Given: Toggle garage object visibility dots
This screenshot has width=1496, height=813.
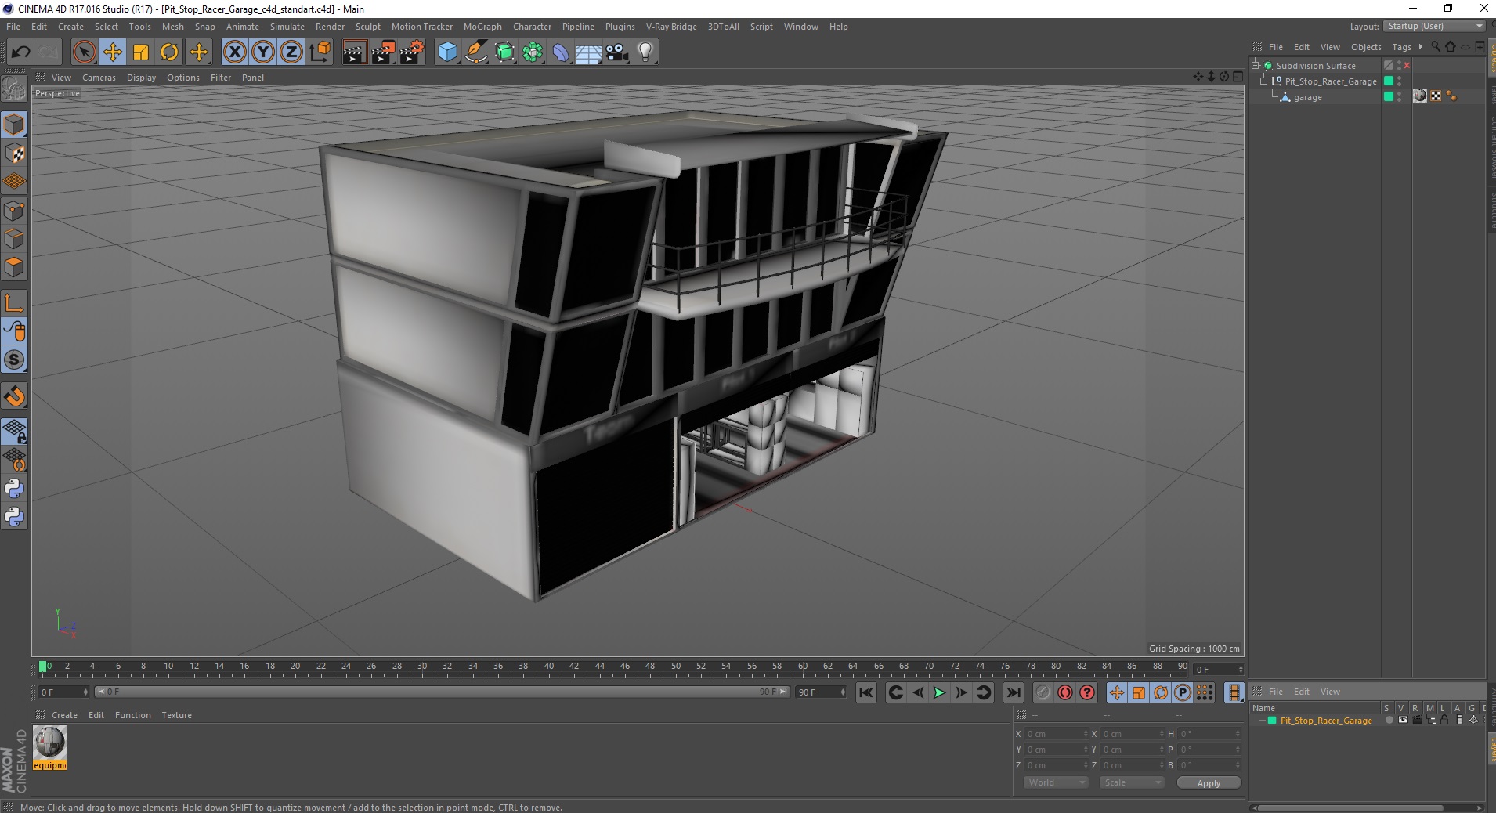Looking at the screenshot, I should click(1400, 96).
